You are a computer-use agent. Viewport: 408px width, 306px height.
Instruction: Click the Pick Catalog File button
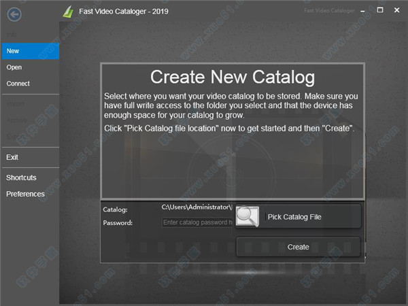(299, 216)
